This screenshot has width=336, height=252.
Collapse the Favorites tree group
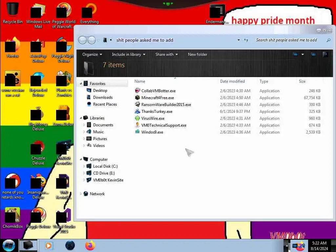pyautogui.click(x=81, y=84)
